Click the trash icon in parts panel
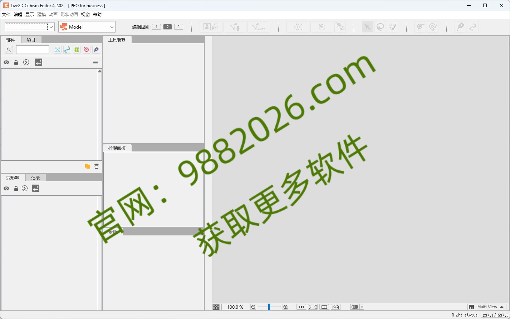Image resolution: width=510 pixels, height=319 pixels. click(97, 166)
